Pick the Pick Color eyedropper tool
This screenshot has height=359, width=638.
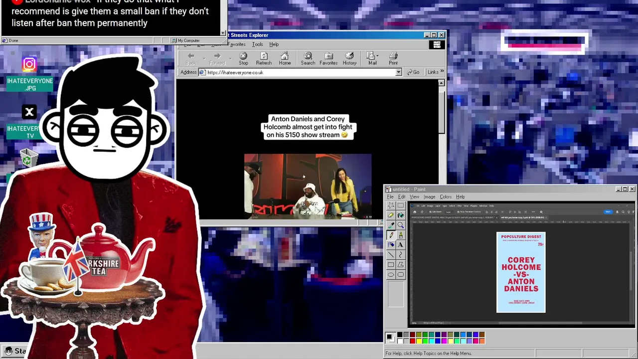click(391, 225)
